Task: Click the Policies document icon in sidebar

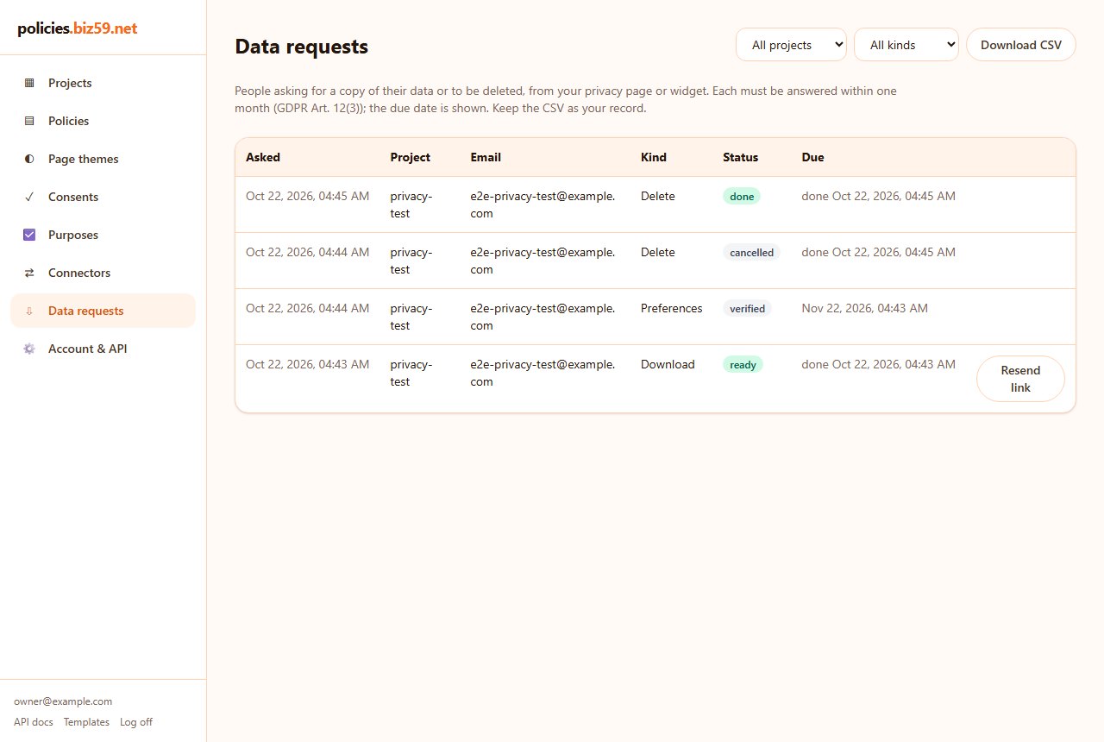Action: (x=29, y=121)
